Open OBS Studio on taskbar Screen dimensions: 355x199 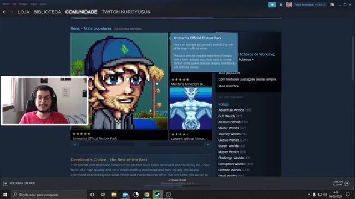[169, 195]
